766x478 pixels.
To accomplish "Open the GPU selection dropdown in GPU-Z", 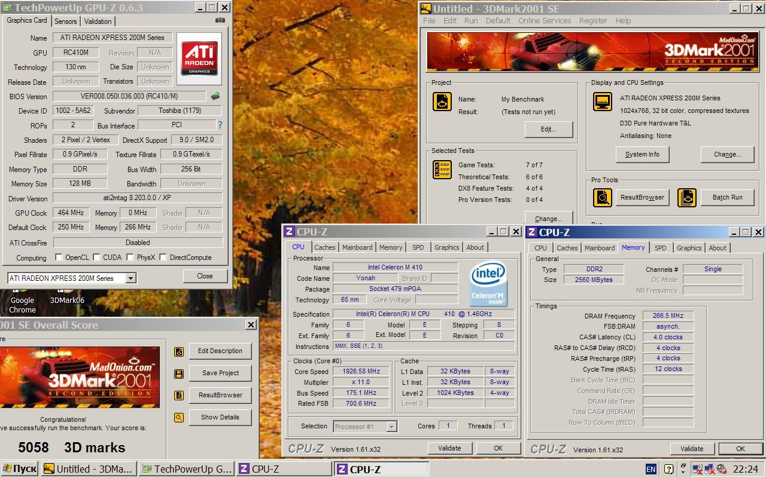I will pyautogui.click(x=130, y=278).
